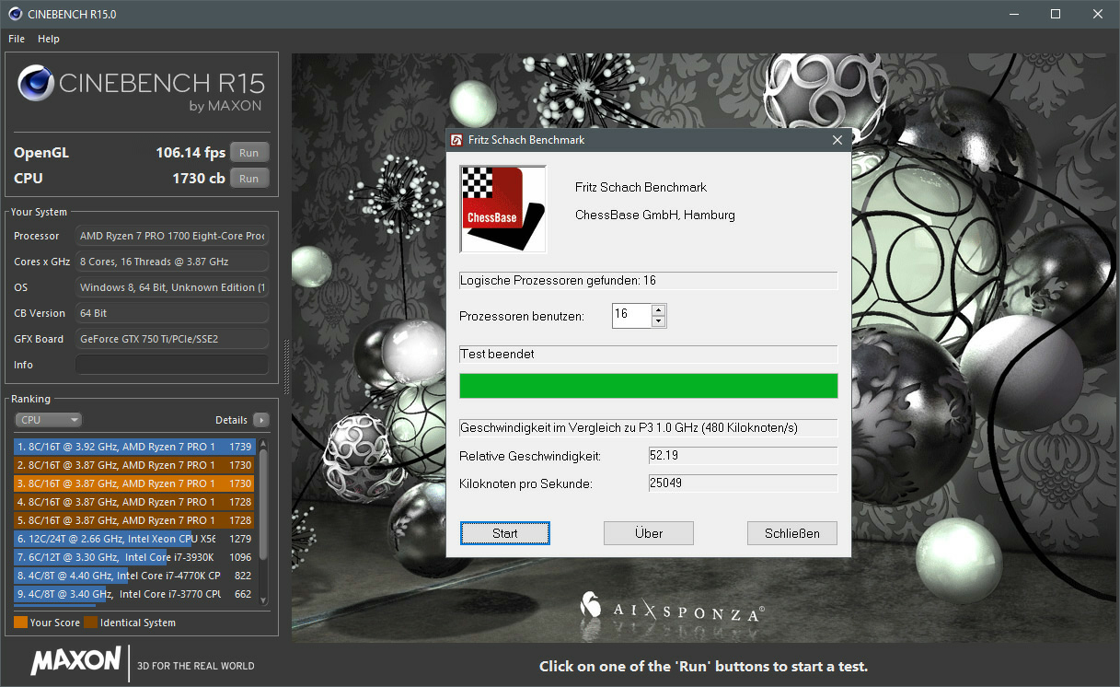
Task: Click the GFX Board GeForce field
Action: point(172,339)
